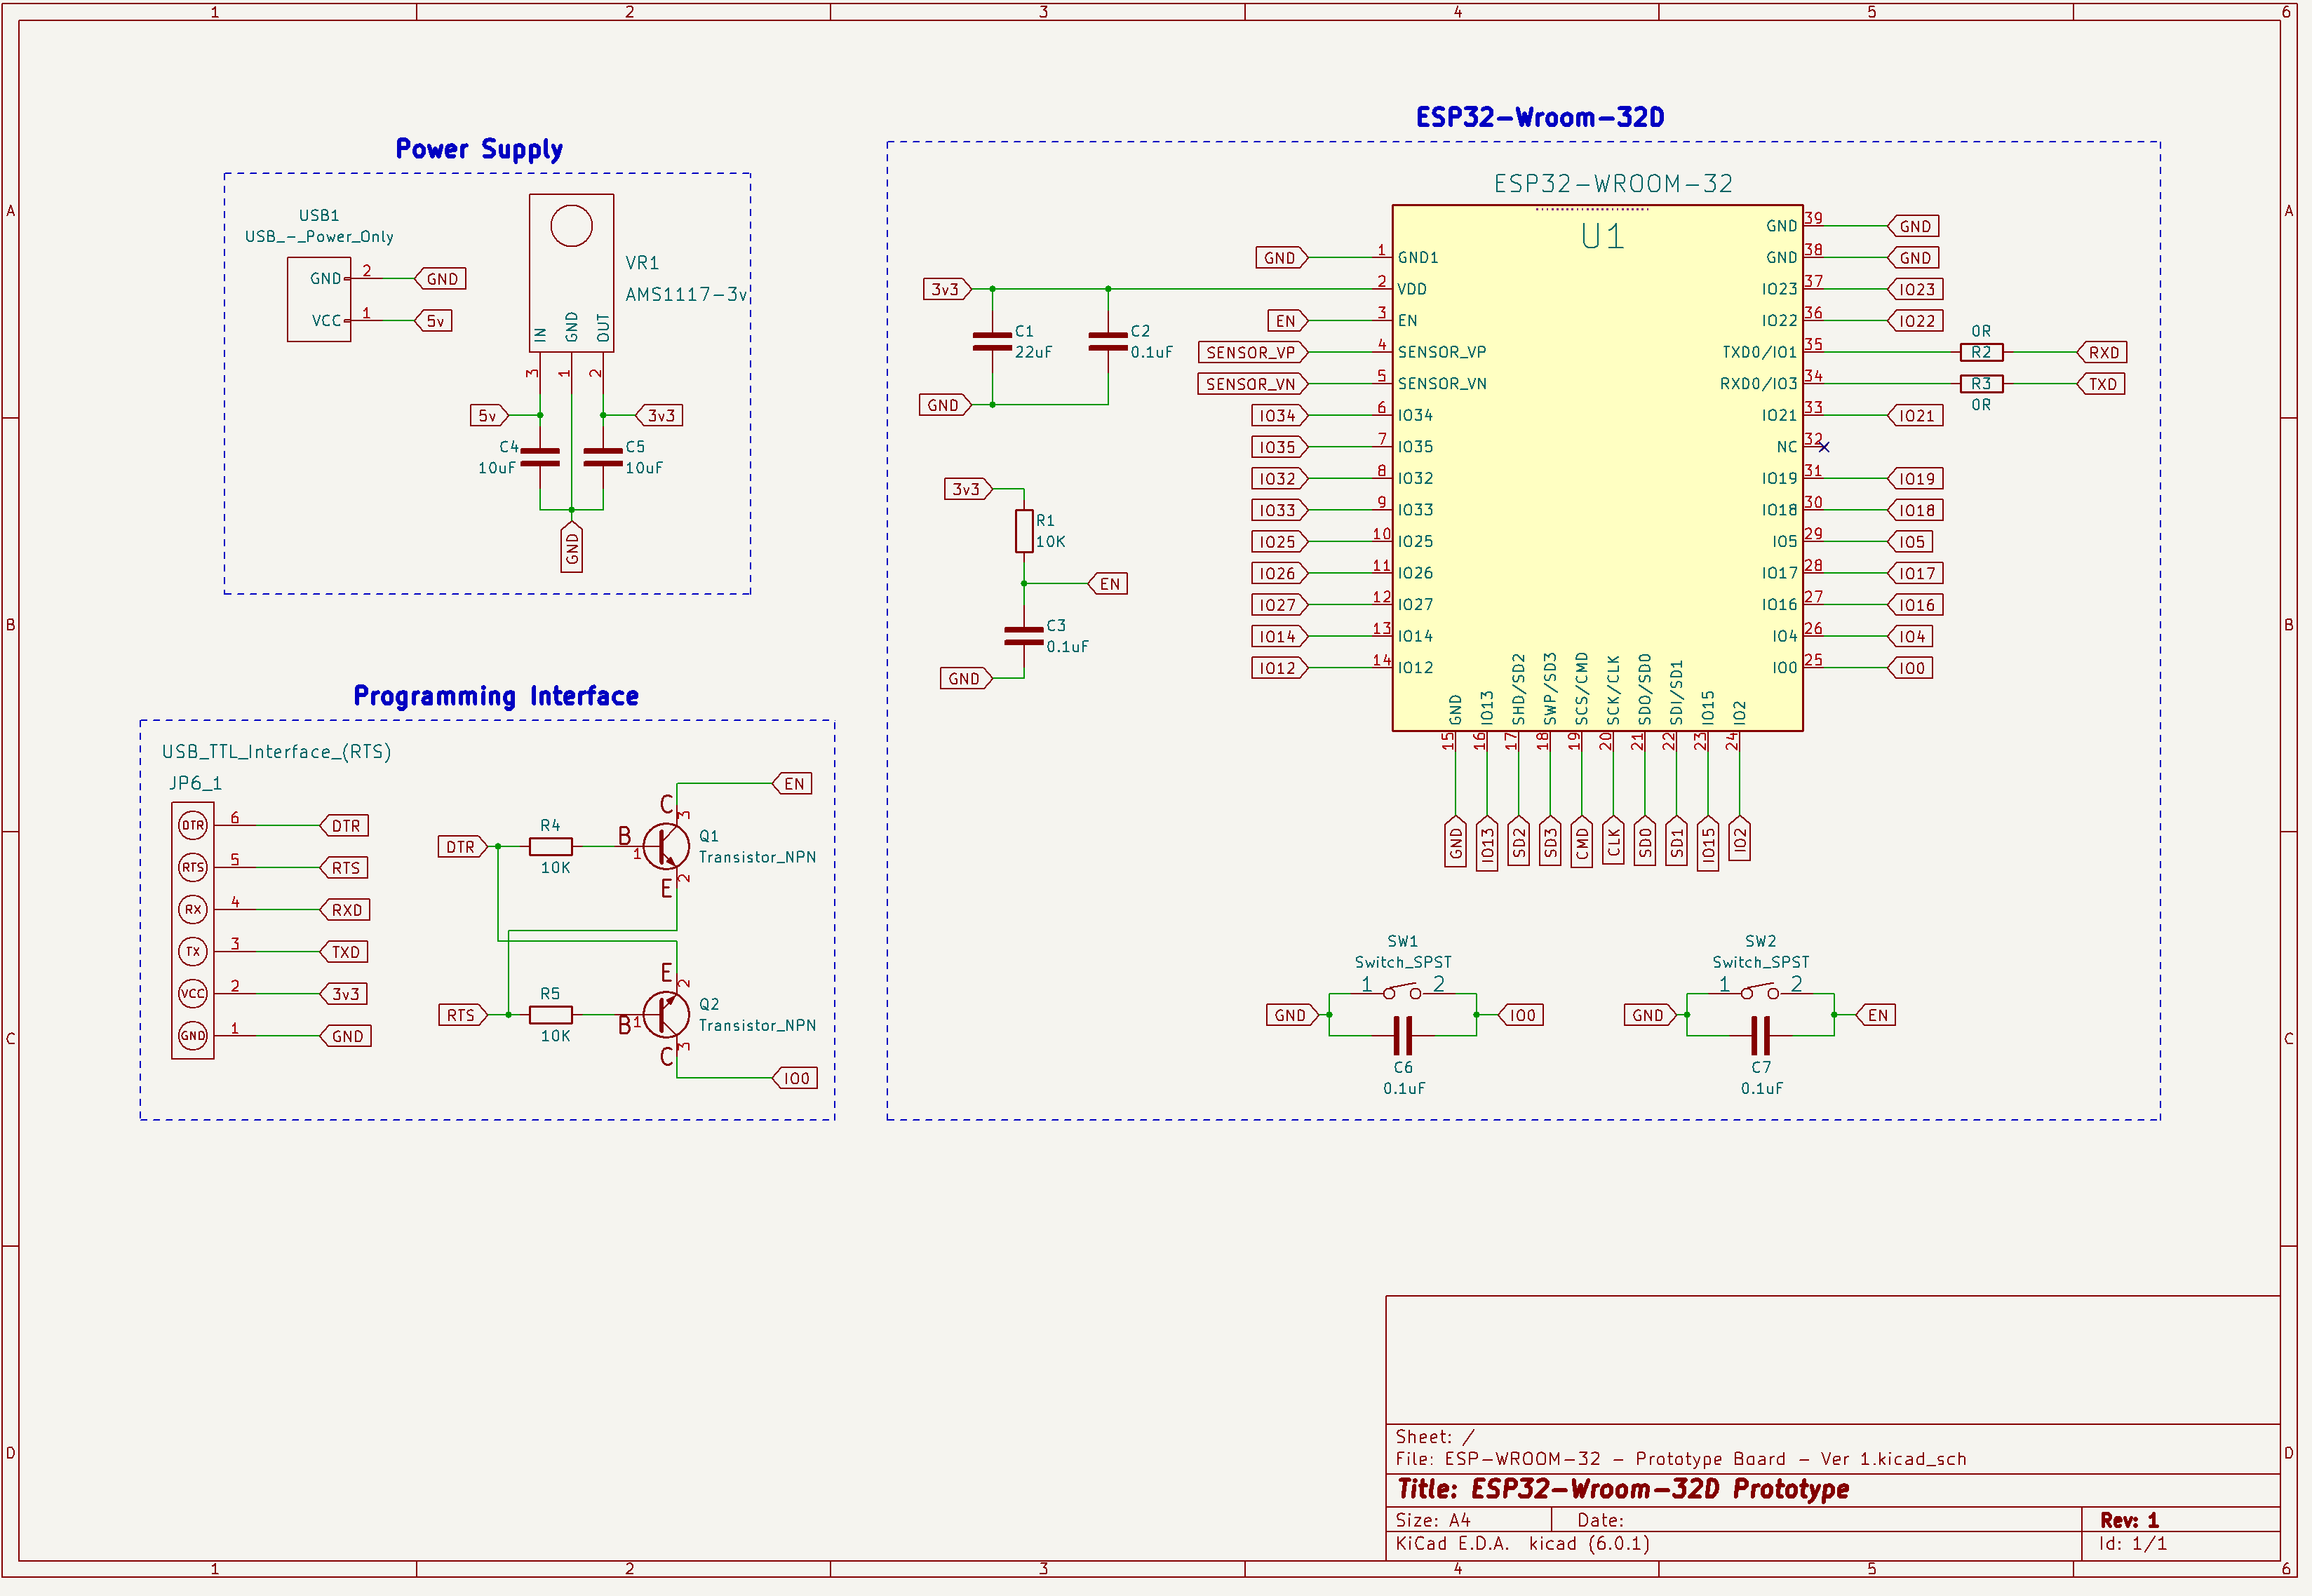
Task: Click the IO23 net flag on pin 37
Action: point(1916,289)
